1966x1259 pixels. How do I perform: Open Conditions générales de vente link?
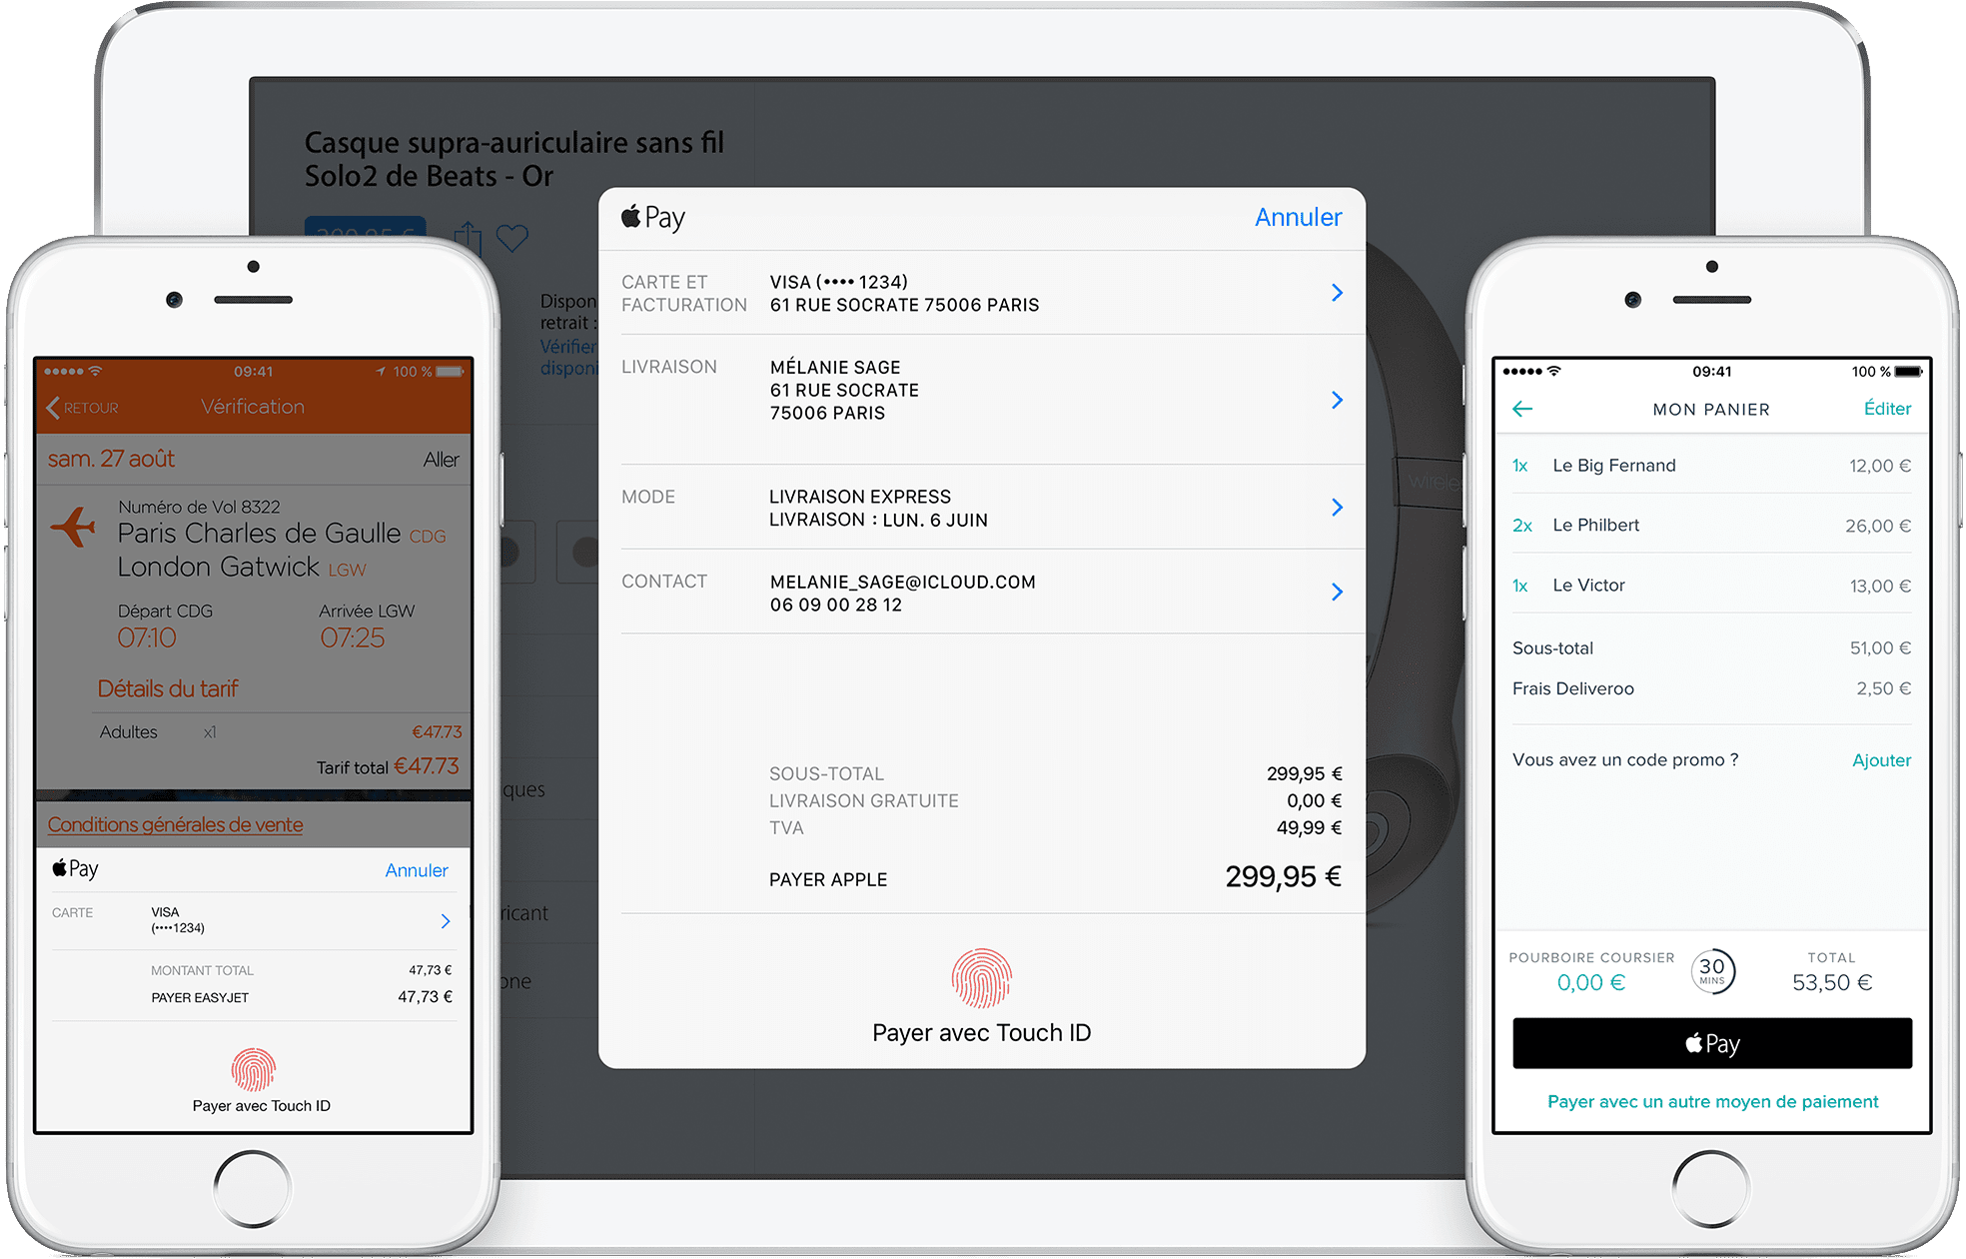(176, 825)
